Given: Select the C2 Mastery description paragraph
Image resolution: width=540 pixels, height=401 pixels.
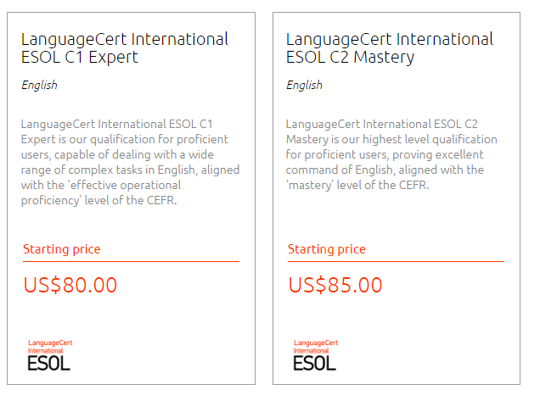Looking at the screenshot, I should tap(391, 154).
